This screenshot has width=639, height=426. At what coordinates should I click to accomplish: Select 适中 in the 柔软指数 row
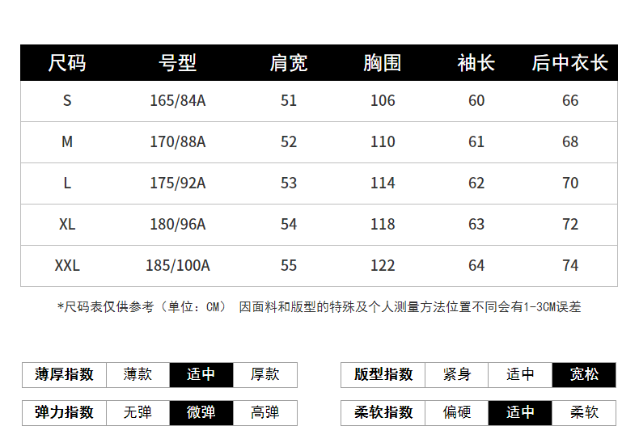coord(520,412)
